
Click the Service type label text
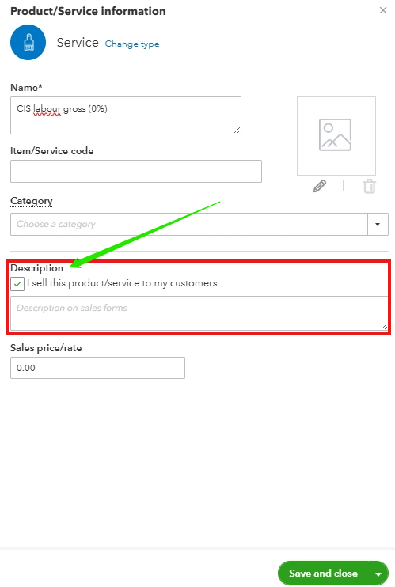click(78, 42)
